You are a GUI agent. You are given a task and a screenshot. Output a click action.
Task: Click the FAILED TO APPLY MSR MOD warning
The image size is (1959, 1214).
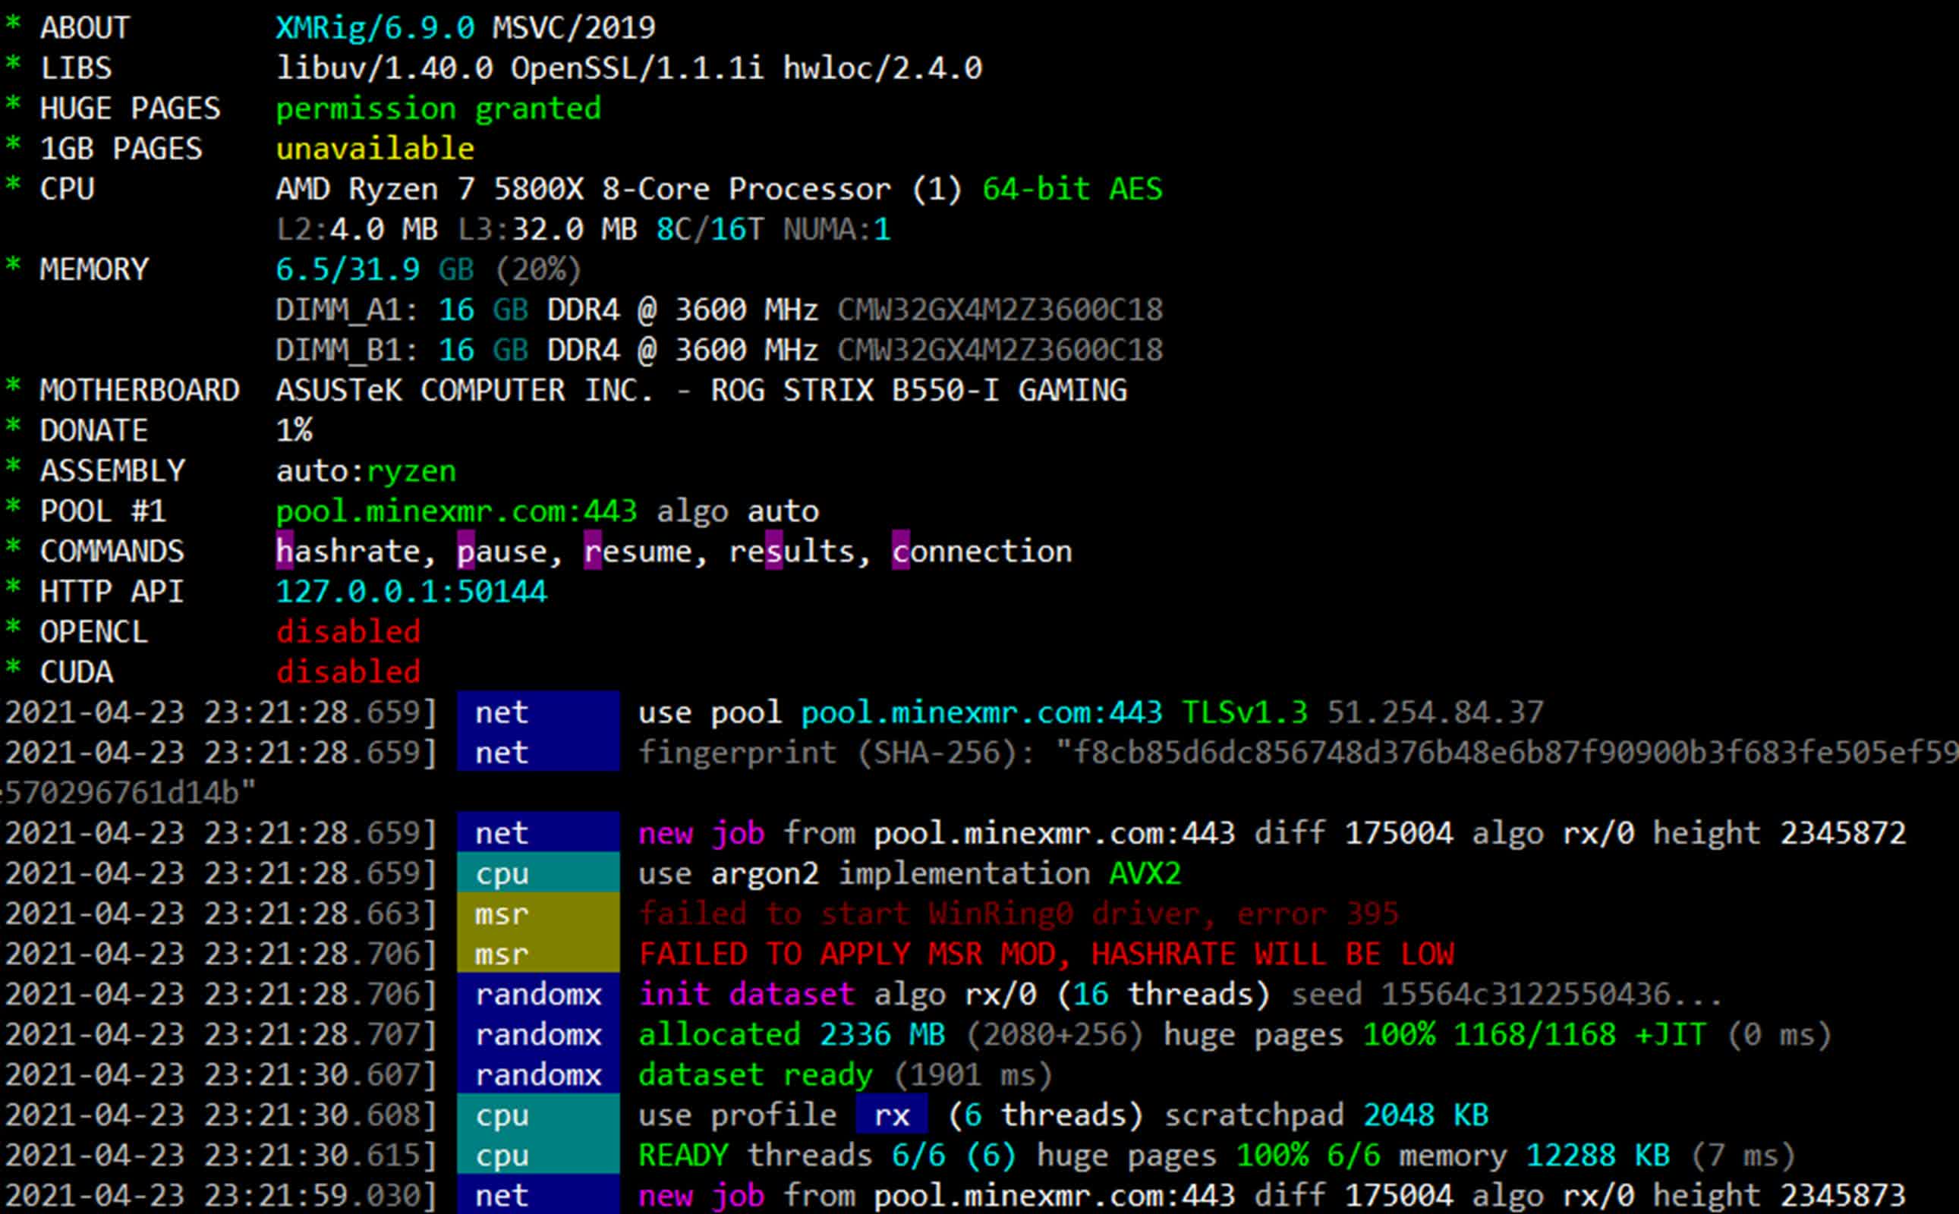coord(1046,954)
